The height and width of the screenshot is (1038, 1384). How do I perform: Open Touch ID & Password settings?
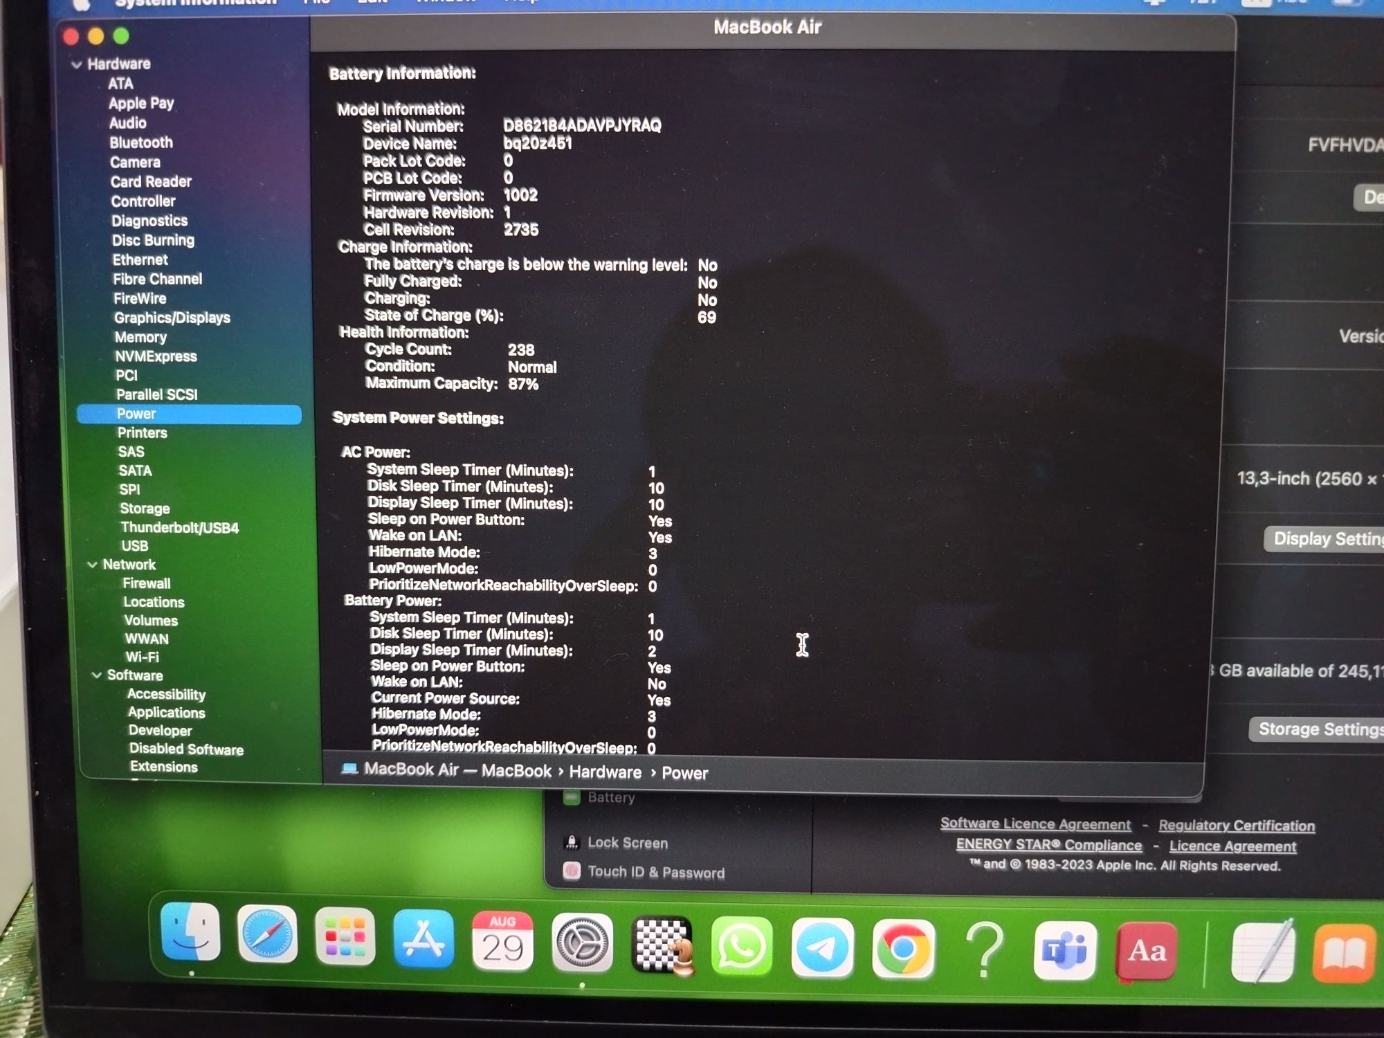[655, 872]
